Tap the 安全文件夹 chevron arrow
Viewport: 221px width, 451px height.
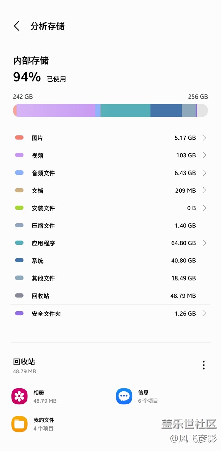[204, 313]
